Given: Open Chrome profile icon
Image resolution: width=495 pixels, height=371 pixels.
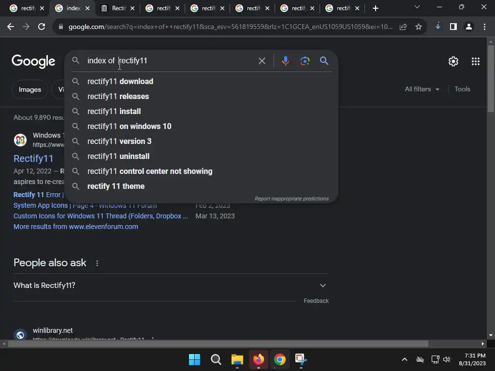Looking at the screenshot, I should click(x=469, y=27).
